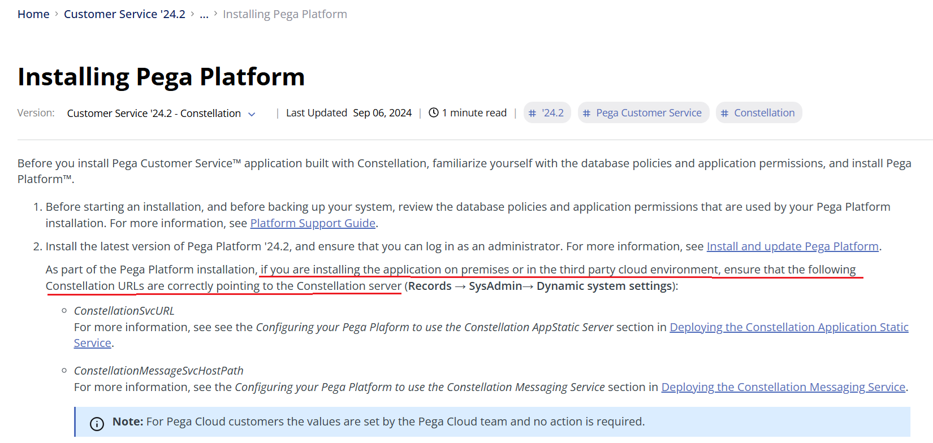Select the Pega Customer Service tag label
This screenshot has width=933, height=443.
649,113
